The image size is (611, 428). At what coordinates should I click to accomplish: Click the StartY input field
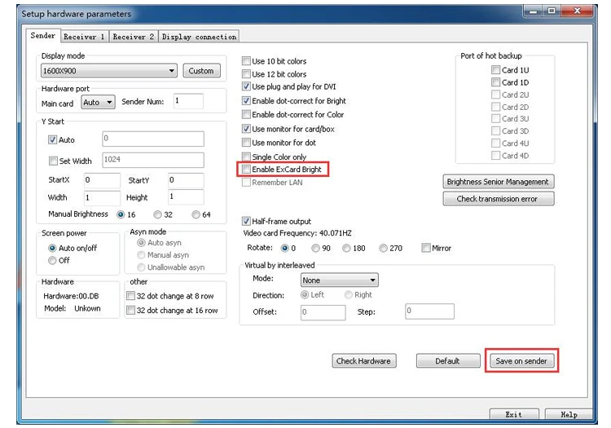[x=186, y=180]
